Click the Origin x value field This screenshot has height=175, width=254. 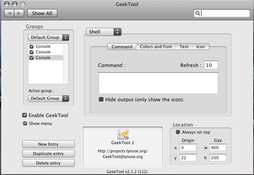[x=188, y=148]
